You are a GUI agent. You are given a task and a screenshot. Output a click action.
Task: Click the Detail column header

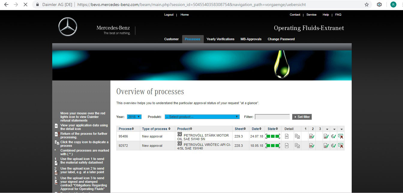point(289,129)
